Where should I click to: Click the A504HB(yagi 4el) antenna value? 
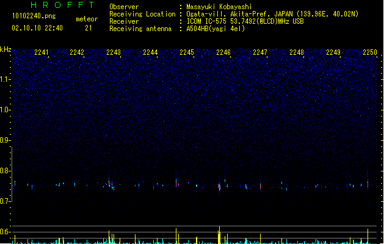tap(216, 29)
